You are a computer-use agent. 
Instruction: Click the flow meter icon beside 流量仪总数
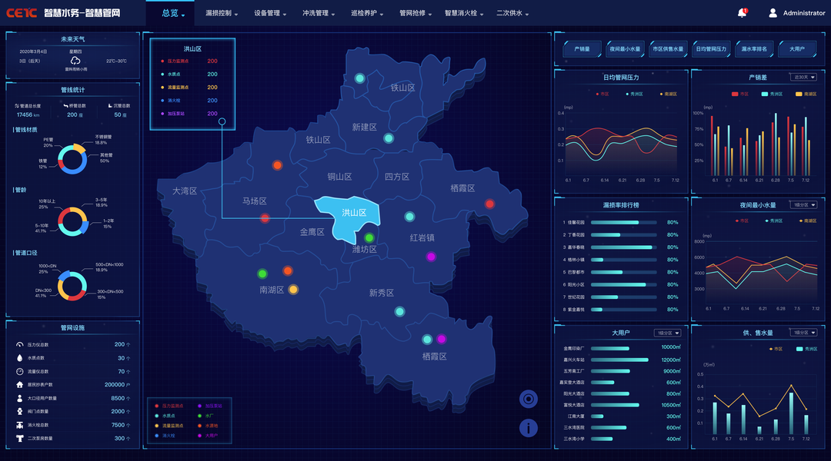pyautogui.click(x=19, y=372)
